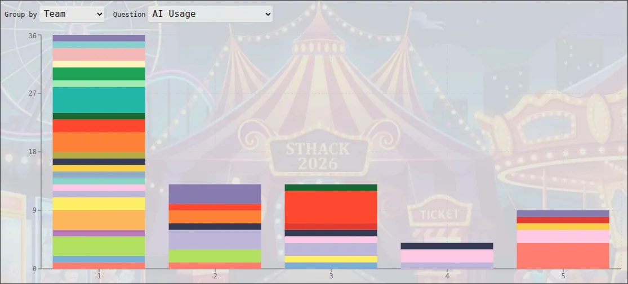The width and height of the screenshot is (628, 284).
Task: Select the pale yellow segment in bar 1
Action: pos(99,65)
